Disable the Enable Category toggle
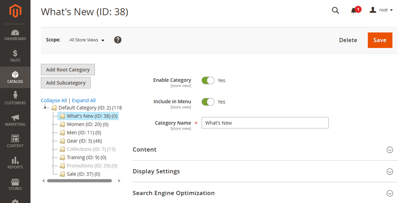The height and width of the screenshot is (203, 408). click(x=208, y=80)
